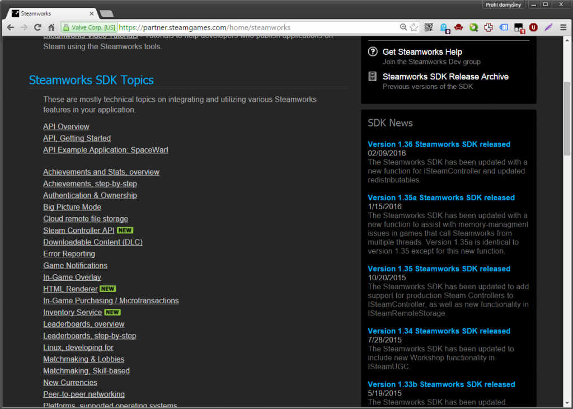Open the Error Reporting topic

point(69,253)
